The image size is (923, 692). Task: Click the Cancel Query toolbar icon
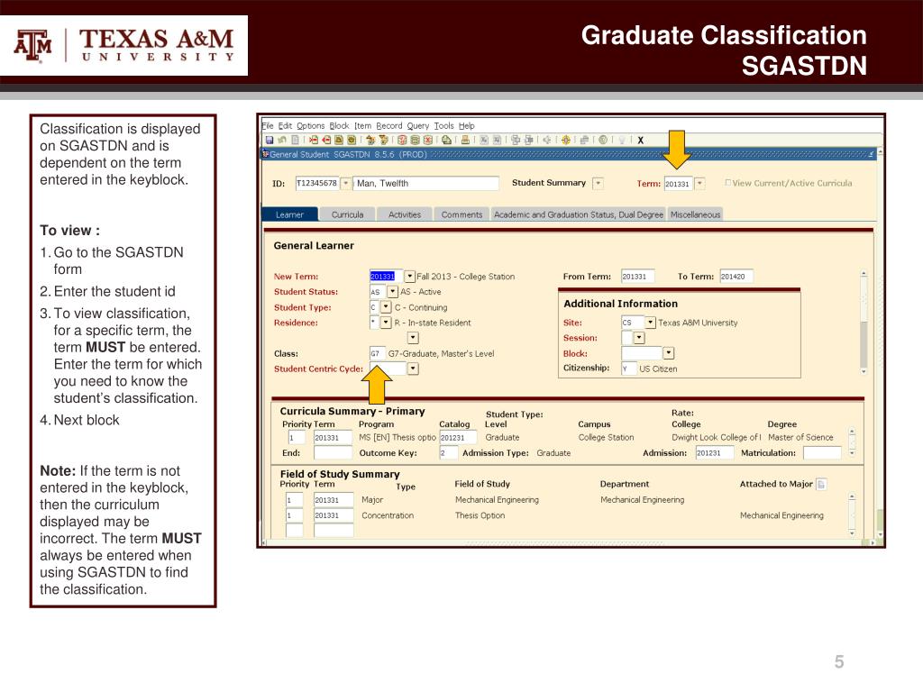click(427, 140)
